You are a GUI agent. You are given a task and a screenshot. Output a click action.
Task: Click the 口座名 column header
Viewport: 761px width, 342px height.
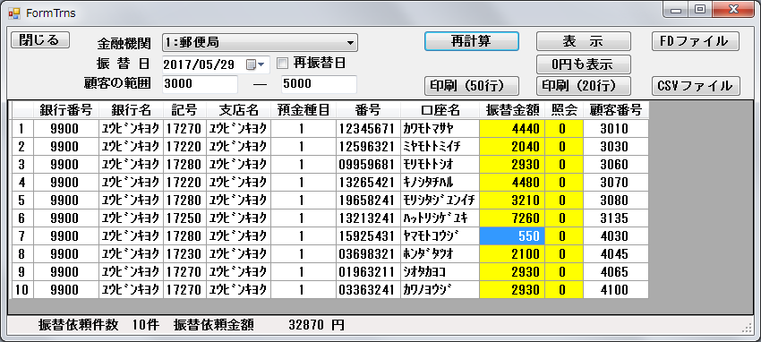click(440, 110)
